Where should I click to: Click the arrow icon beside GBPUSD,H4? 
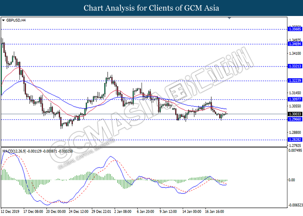pyautogui.click(x=3, y=20)
